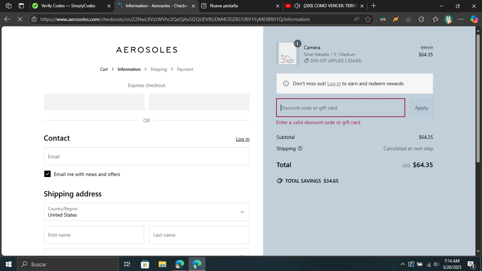The image size is (482, 271).
Task: Switch to Nueva pestaña tab
Action: point(224,6)
